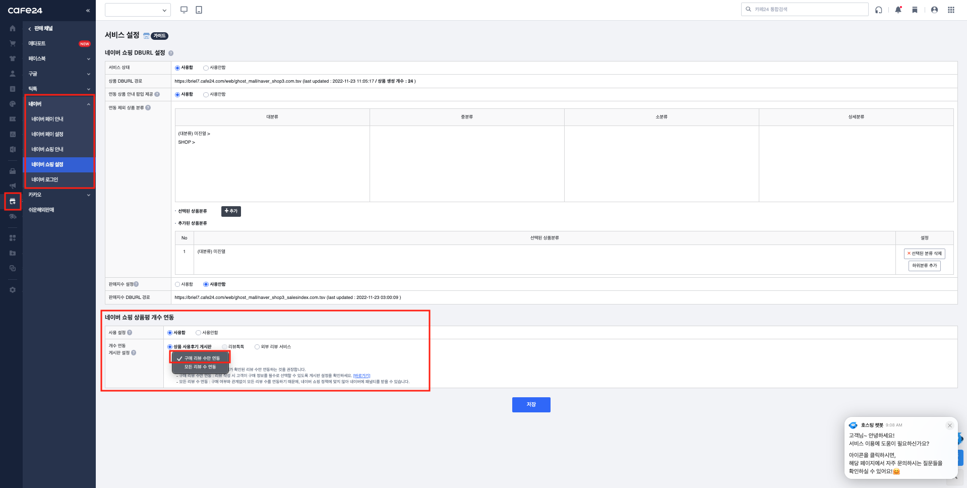Open the shop selector dropdown at top
Viewport: 967px width, 488px height.
coord(138,10)
